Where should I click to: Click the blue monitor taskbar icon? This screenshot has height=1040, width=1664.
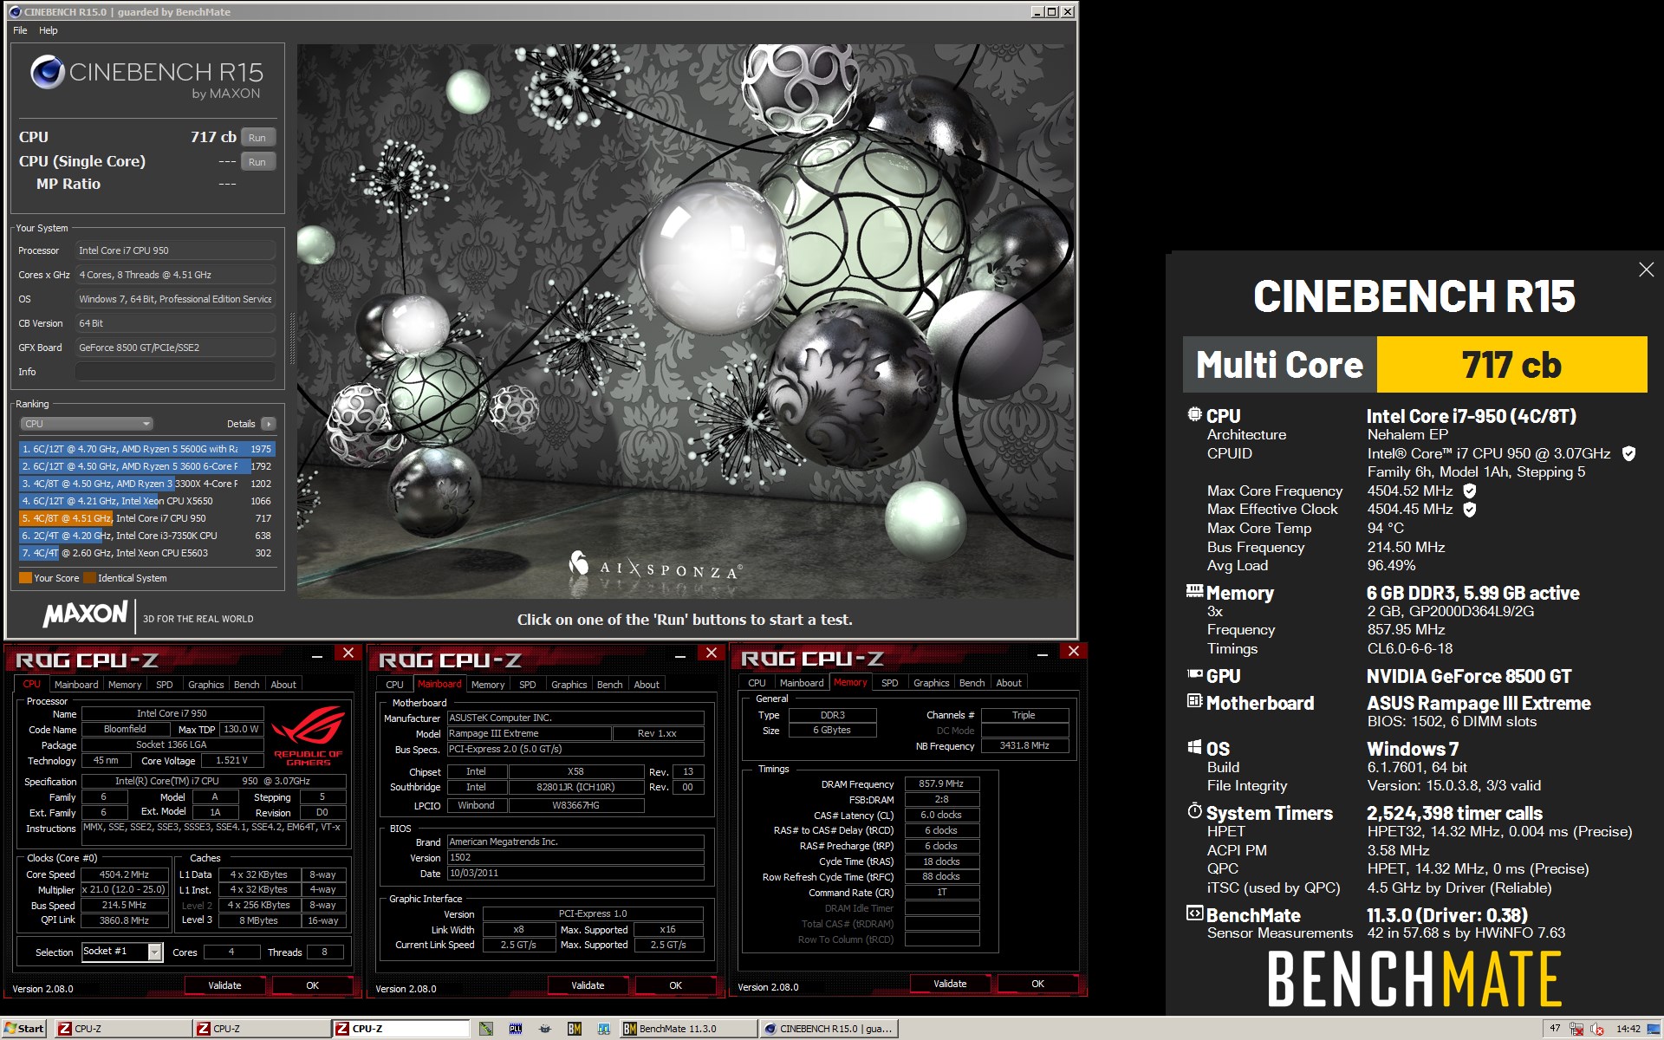pyautogui.click(x=604, y=1029)
